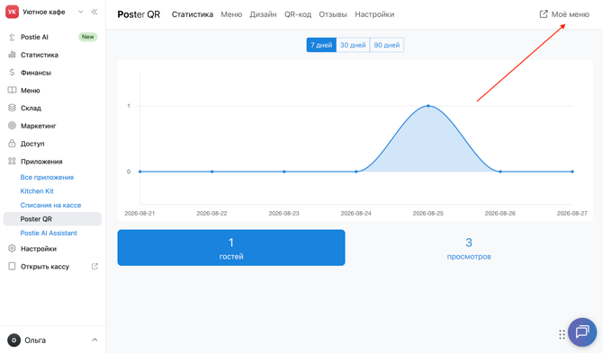
Task: Click the external-link icon before Моё меню
Action: [x=544, y=14]
